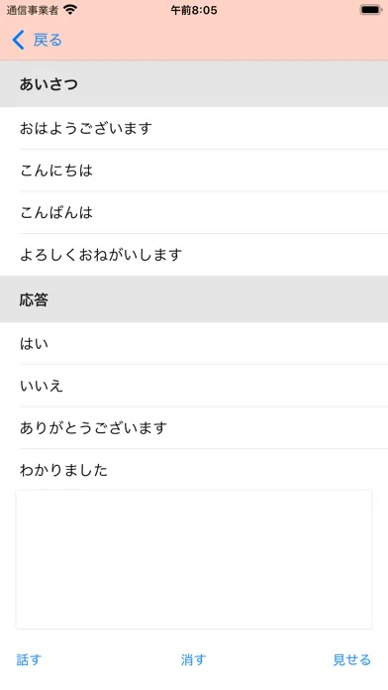Tap the はい response row

(x=194, y=343)
